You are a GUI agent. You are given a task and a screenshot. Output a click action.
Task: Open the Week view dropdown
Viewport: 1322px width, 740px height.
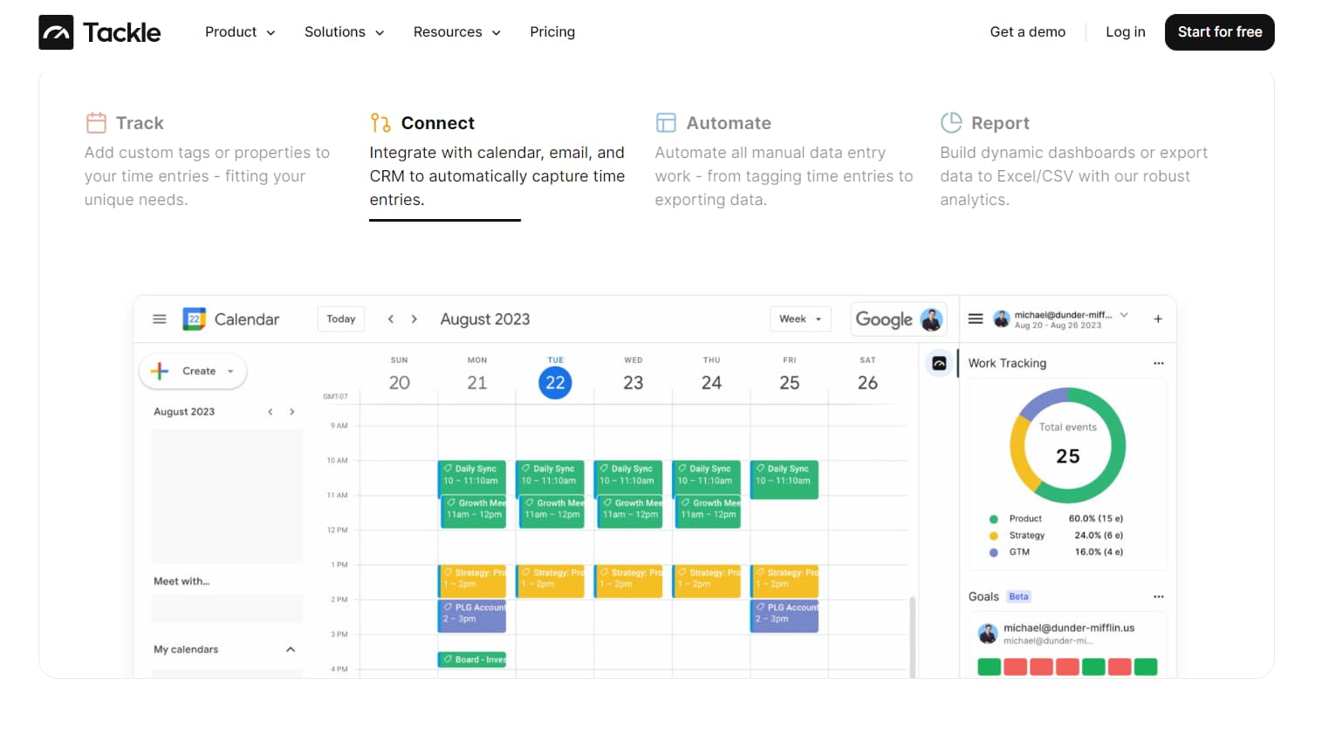(799, 319)
